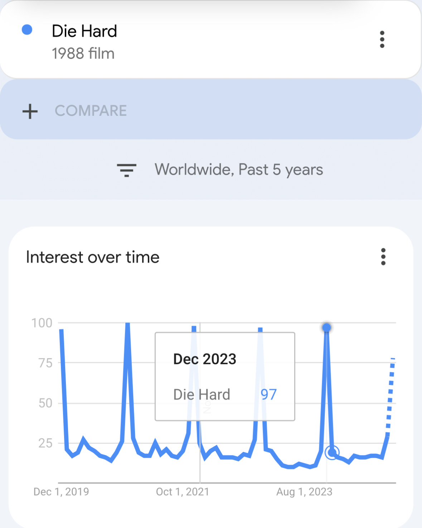Click the solid peak data point marker
Screen dimensions: 422x528
coord(326,328)
